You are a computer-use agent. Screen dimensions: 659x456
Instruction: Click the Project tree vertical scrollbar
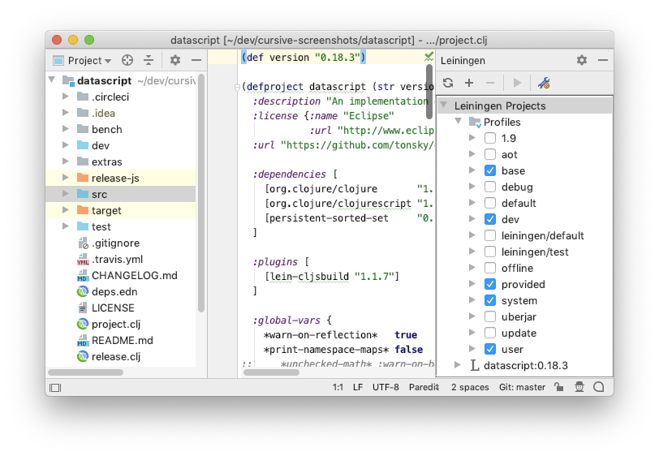pyautogui.click(x=201, y=193)
